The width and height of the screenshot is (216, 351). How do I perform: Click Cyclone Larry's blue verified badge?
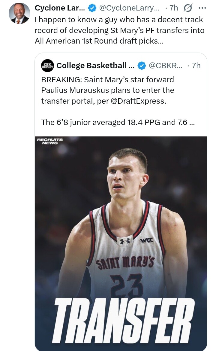92,8
